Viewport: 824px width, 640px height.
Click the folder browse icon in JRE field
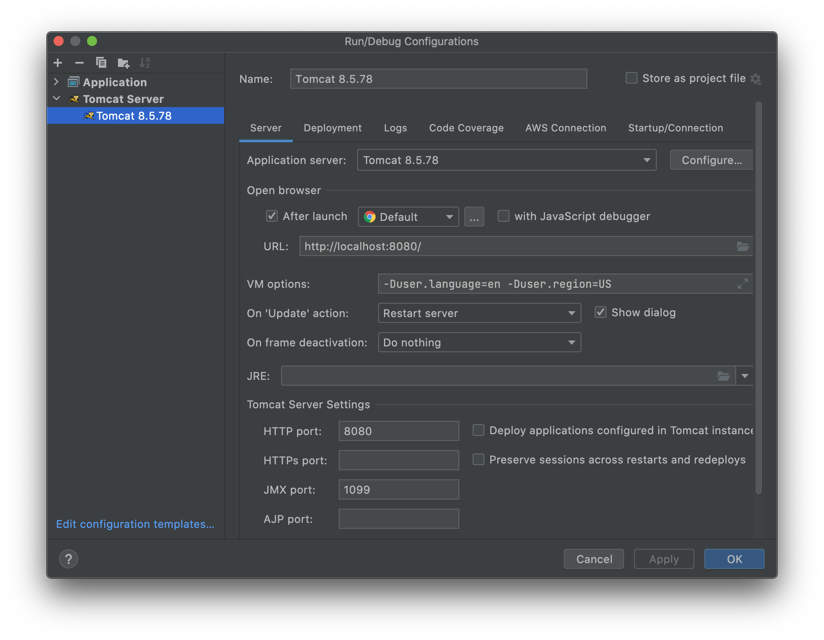click(724, 376)
